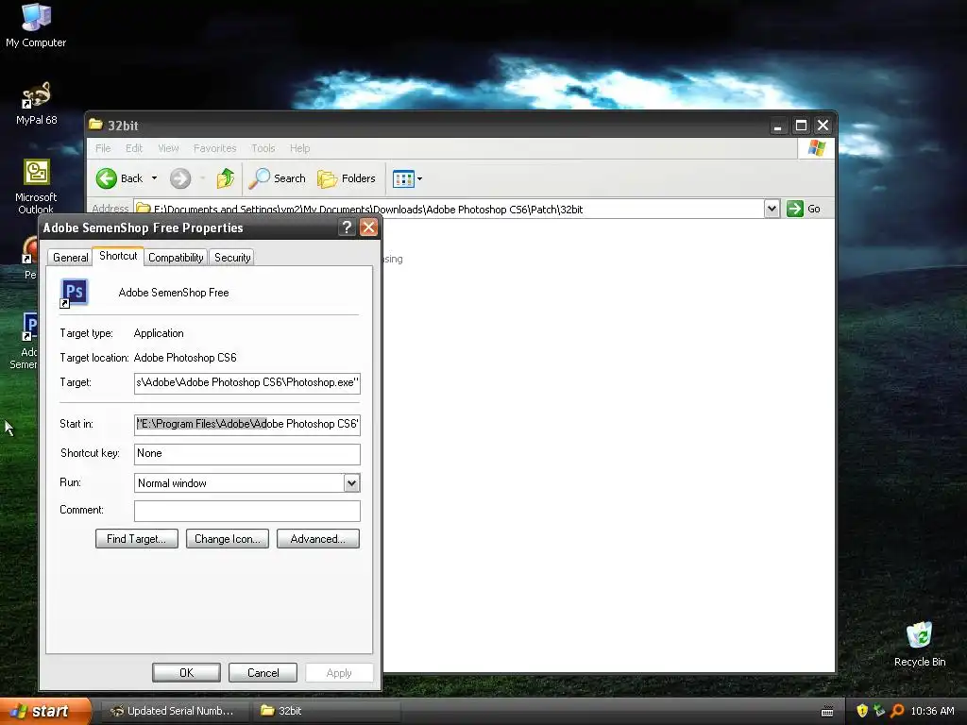Open My Computer desktop icon

pos(36,25)
